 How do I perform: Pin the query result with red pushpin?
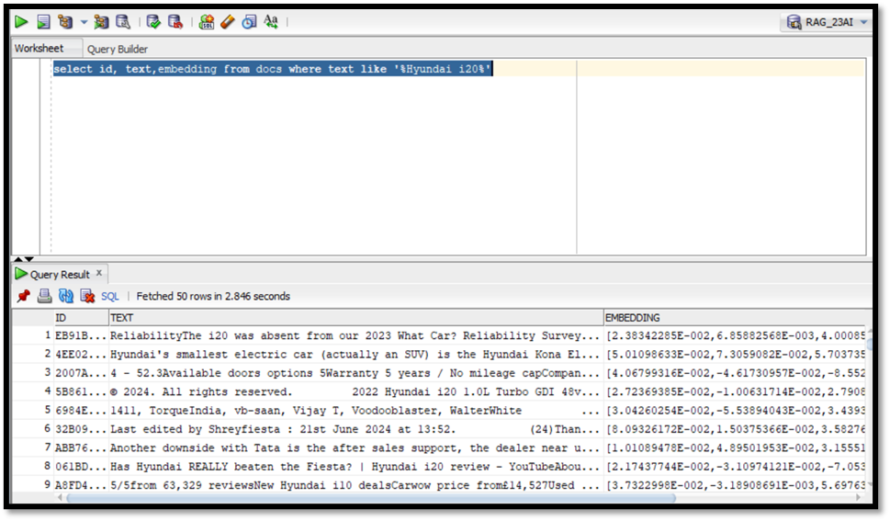pyautogui.click(x=23, y=296)
